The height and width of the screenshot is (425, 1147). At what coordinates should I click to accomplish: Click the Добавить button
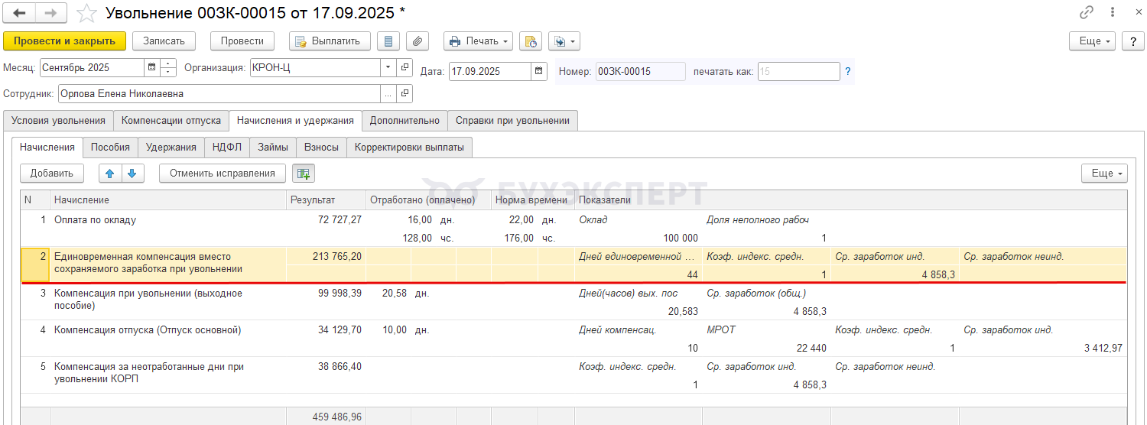coord(52,174)
